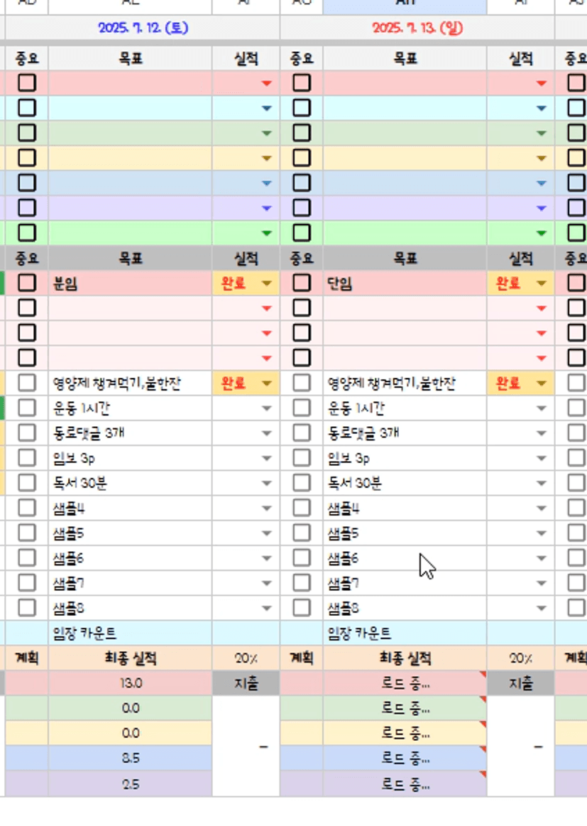This screenshot has height=826, width=587.
Task: Expand the 샘플8 실적 dropdown in 7. 12.
Action: click(x=266, y=609)
